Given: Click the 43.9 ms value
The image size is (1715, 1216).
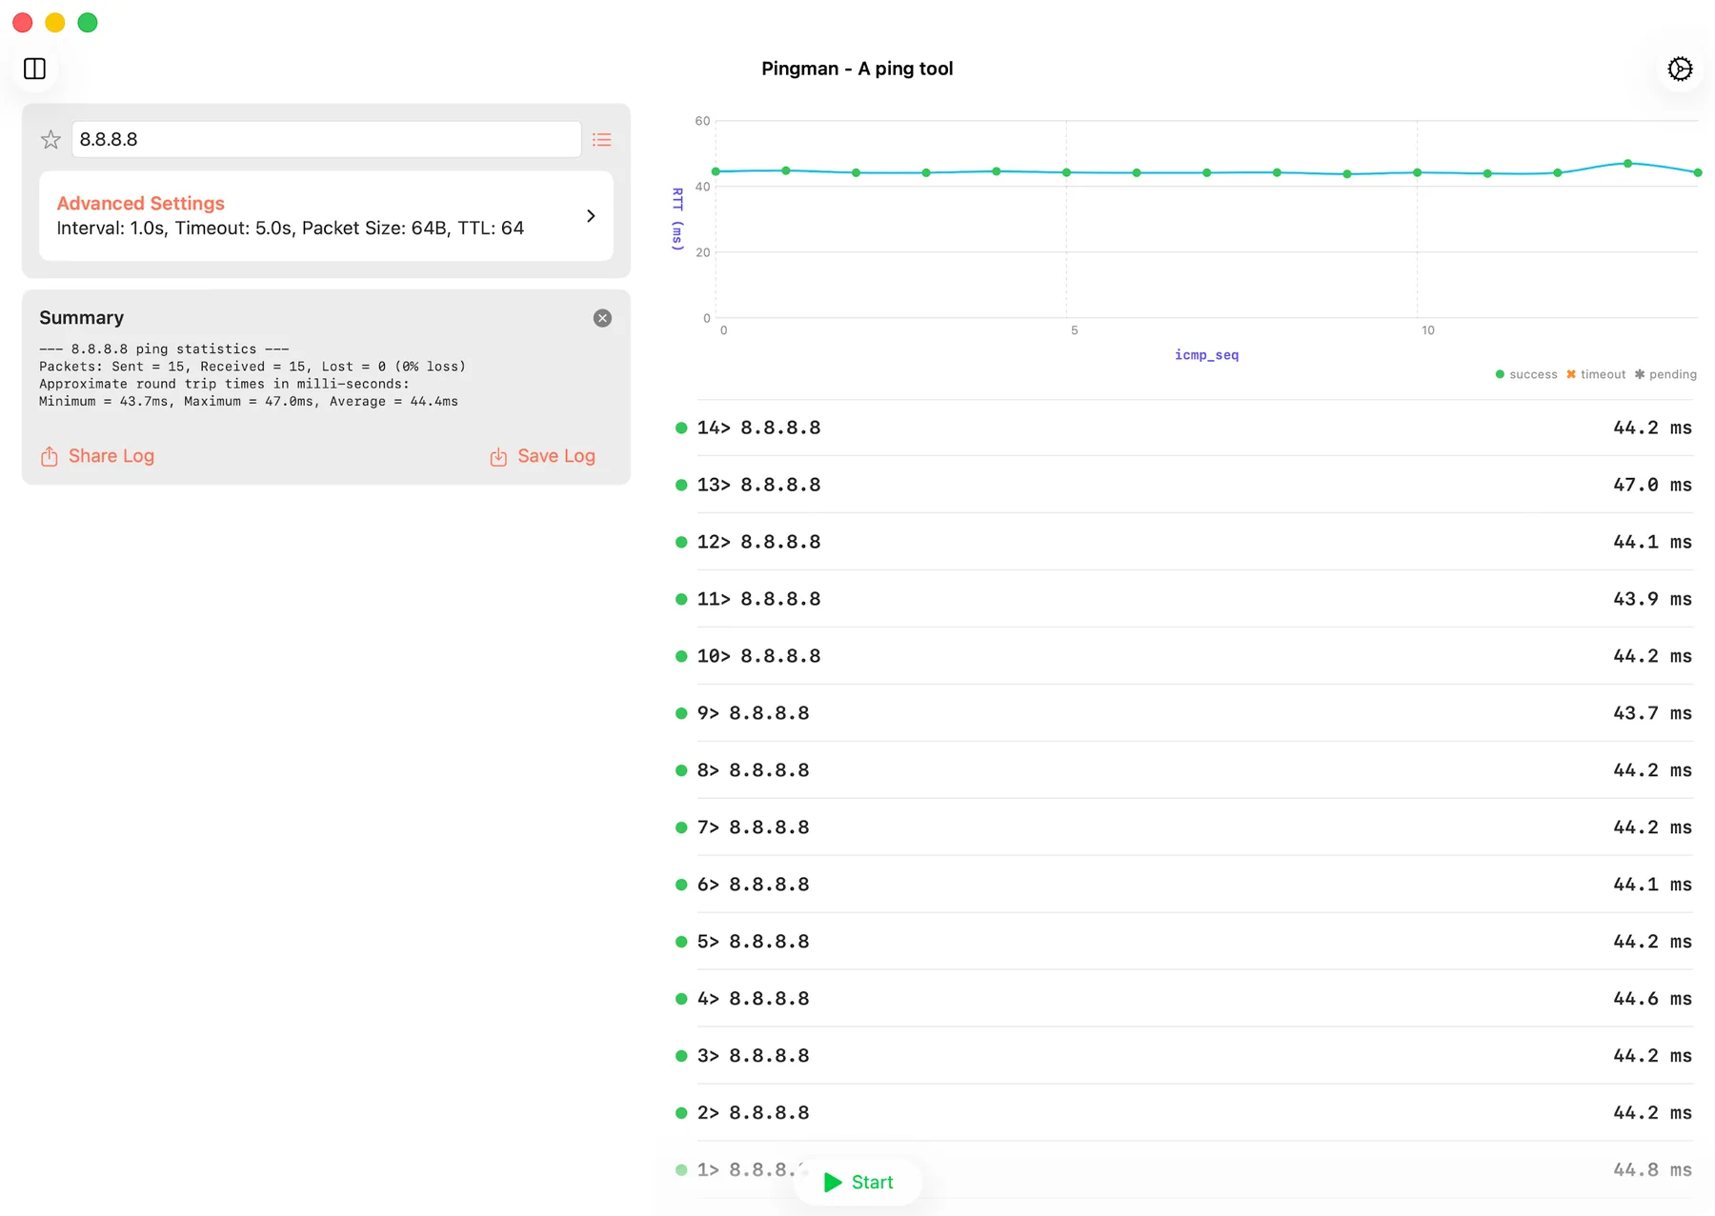Looking at the screenshot, I should [1652, 599].
